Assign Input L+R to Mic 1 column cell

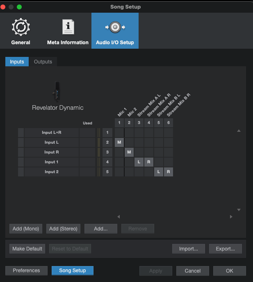(119, 133)
